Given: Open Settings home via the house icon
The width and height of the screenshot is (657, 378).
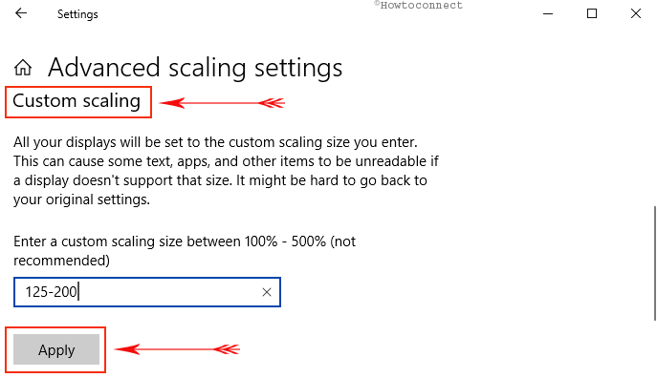Looking at the screenshot, I should (23, 68).
